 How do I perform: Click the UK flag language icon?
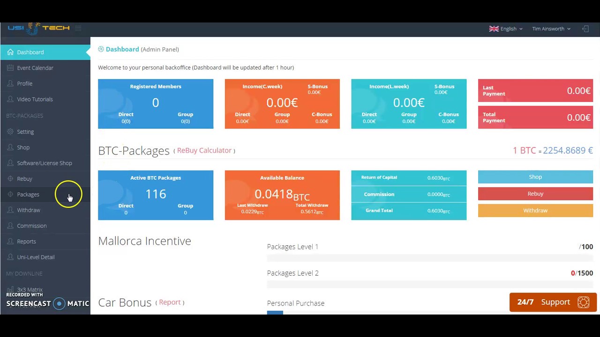(494, 29)
